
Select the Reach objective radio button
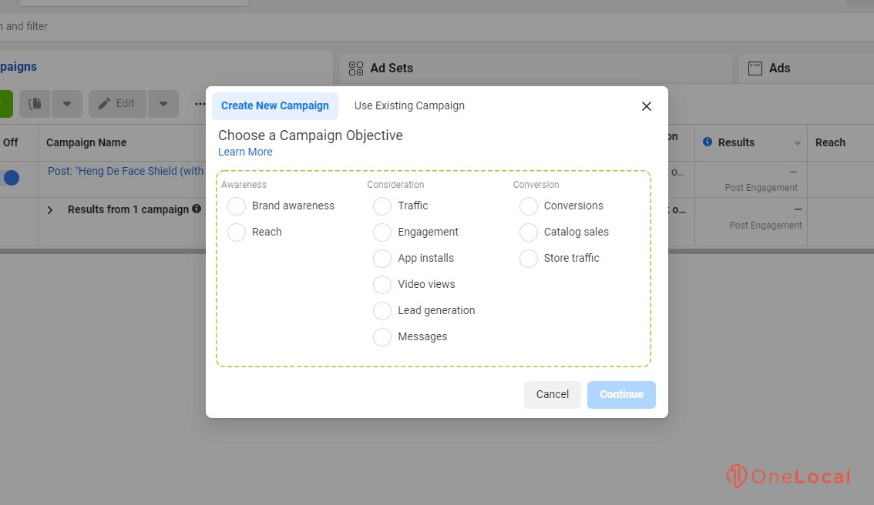click(x=237, y=232)
